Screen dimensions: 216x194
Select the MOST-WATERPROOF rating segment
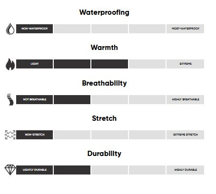tap(185, 29)
